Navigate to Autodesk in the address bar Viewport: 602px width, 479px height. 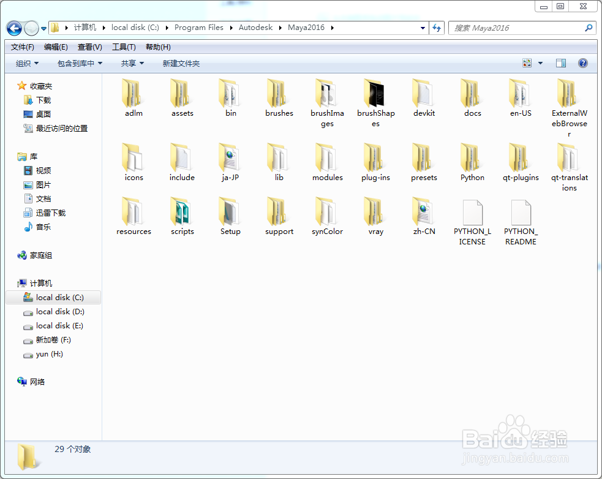(x=255, y=28)
